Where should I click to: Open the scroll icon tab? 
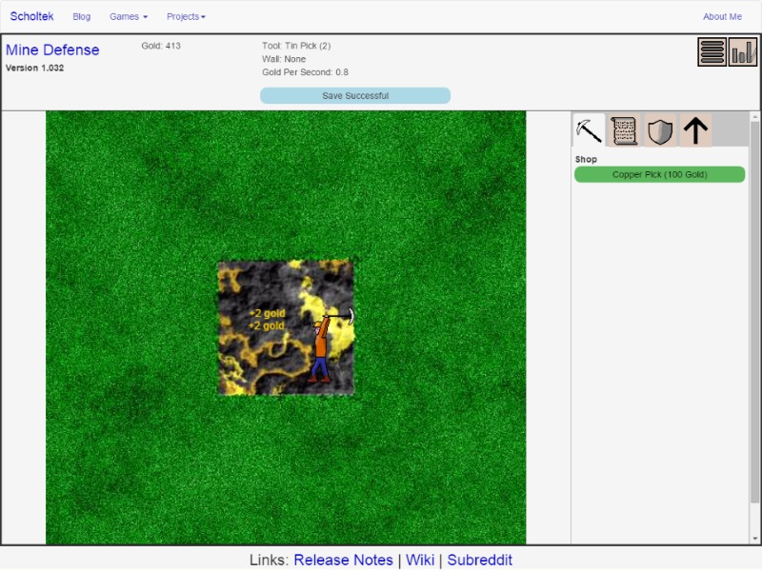[x=624, y=130]
